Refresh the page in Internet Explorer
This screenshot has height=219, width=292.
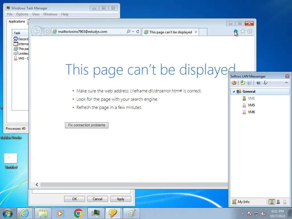138,31
